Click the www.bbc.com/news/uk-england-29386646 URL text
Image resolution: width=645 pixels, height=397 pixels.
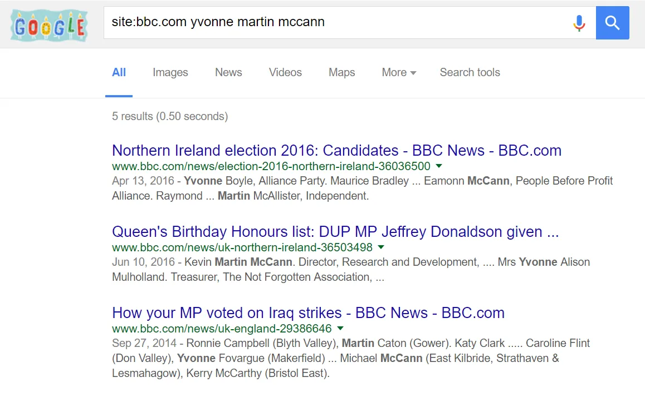point(222,329)
